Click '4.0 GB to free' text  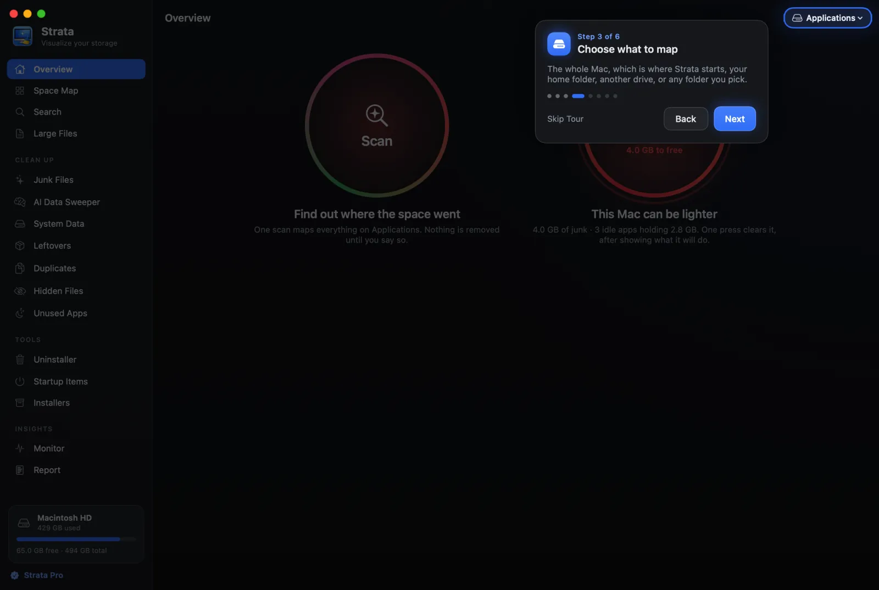pyautogui.click(x=654, y=150)
